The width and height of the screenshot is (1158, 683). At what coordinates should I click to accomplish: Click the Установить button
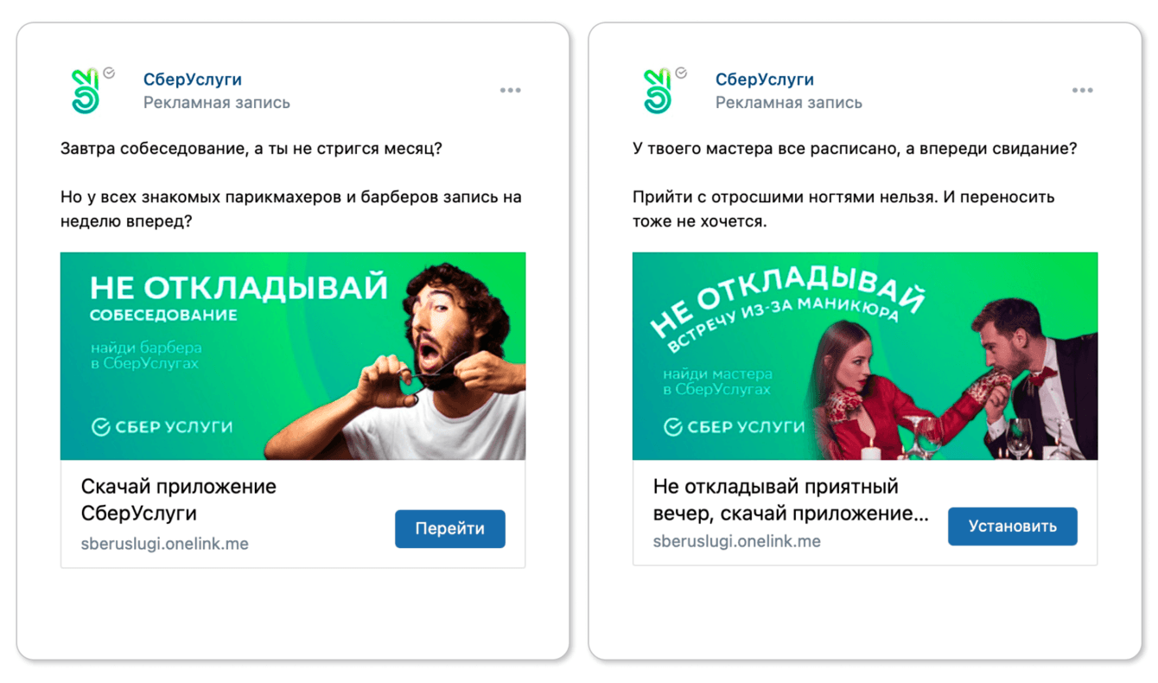coord(1013,527)
